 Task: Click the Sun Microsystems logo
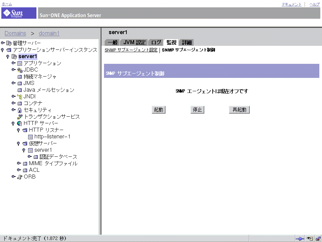(x=19, y=13)
